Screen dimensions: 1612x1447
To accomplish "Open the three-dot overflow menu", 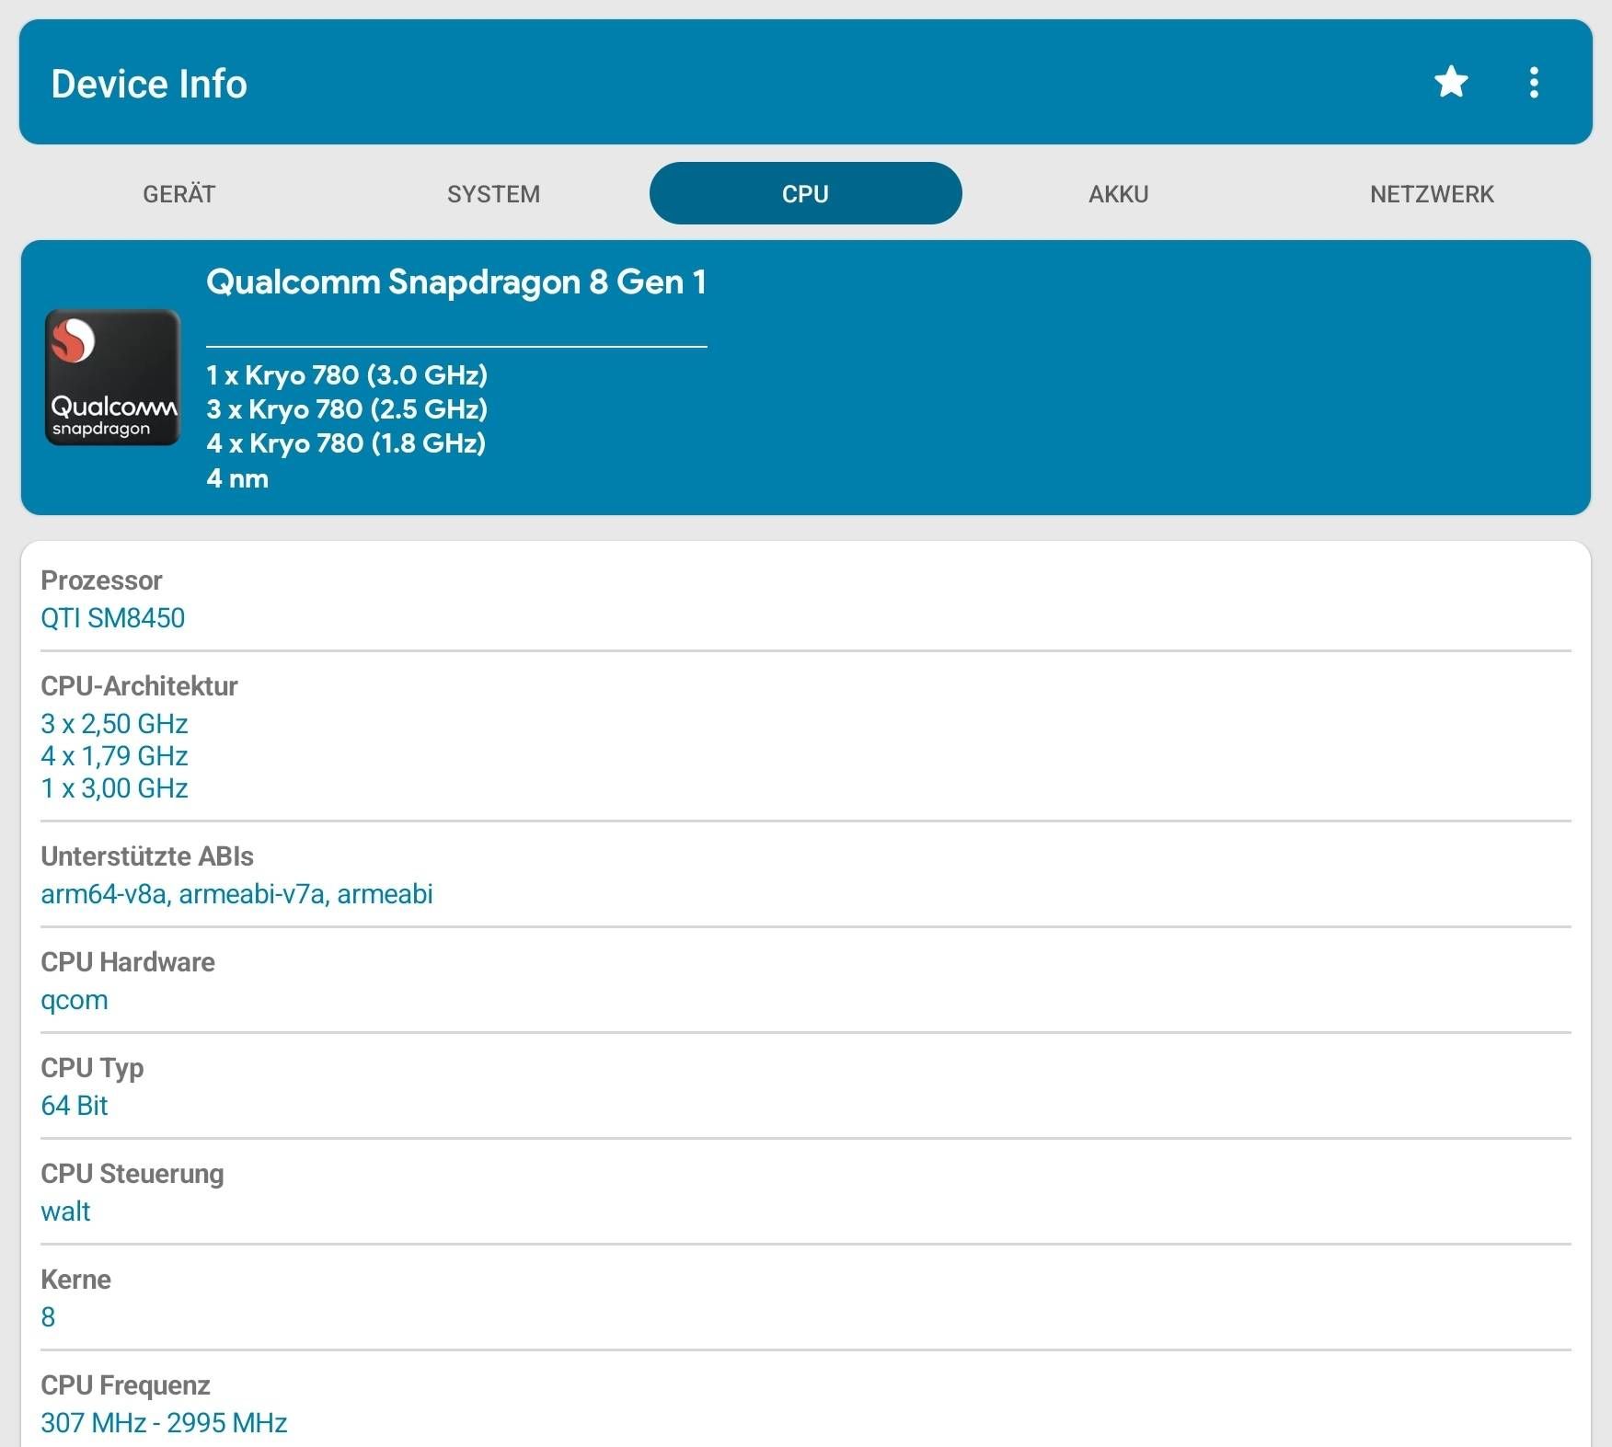I will [1533, 82].
